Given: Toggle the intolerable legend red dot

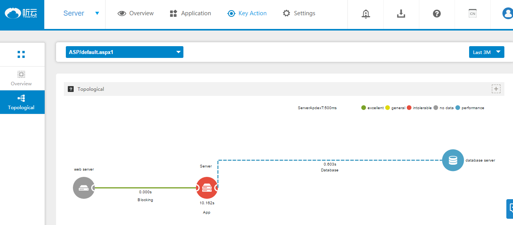Looking at the screenshot, I should pyautogui.click(x=409, y=108).
